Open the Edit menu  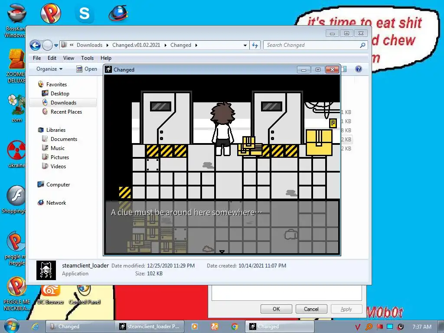point(52,58)
